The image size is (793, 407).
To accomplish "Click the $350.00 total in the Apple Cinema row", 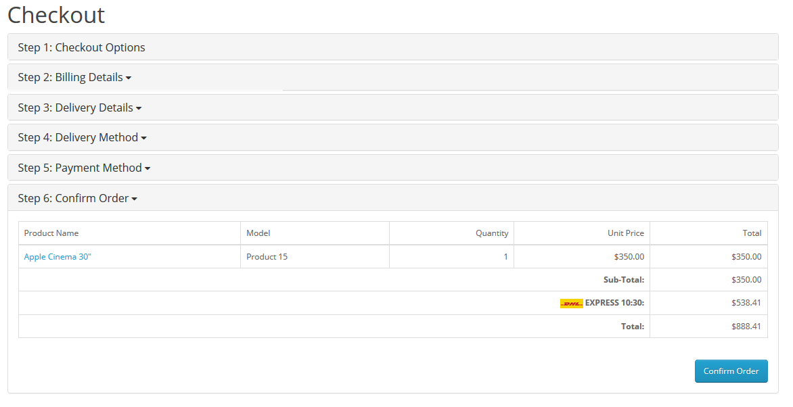I will click(x=746, y=257).
